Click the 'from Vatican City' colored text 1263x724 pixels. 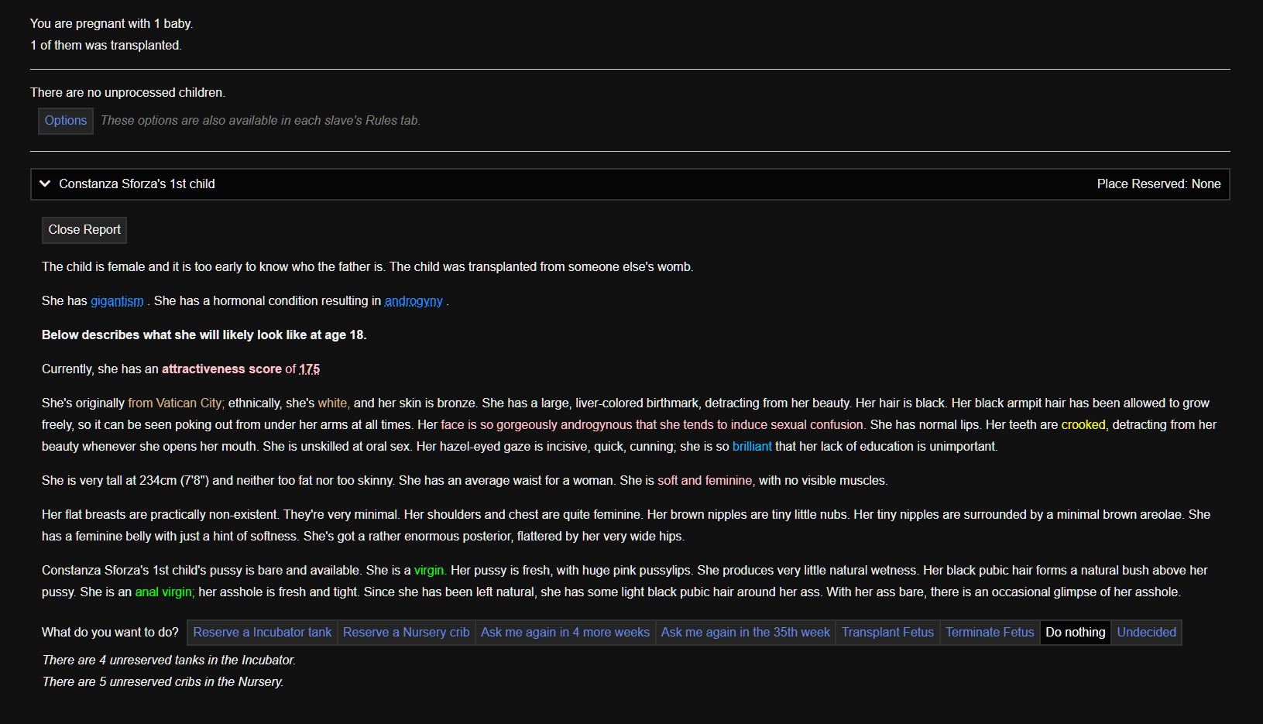(x=176, y=403)
